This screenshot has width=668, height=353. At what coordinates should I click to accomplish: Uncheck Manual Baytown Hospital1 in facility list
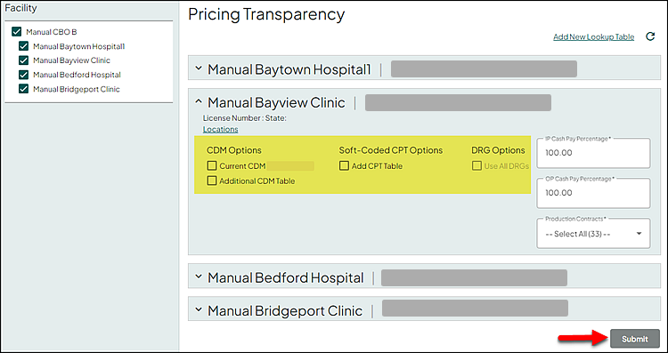coord(23,46)
